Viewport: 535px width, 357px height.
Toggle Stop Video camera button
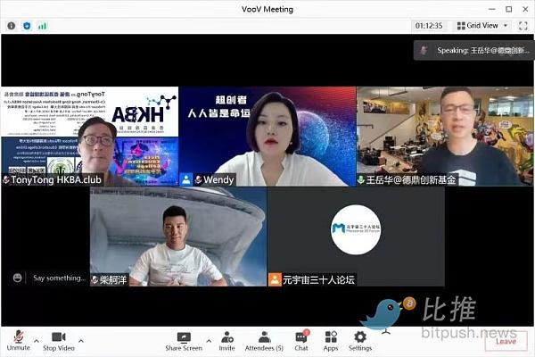tap(59, 341)
